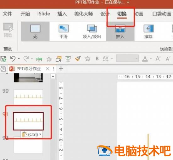
Task: Expand character spacing dropdown arrow
Action: pos(112,59)
